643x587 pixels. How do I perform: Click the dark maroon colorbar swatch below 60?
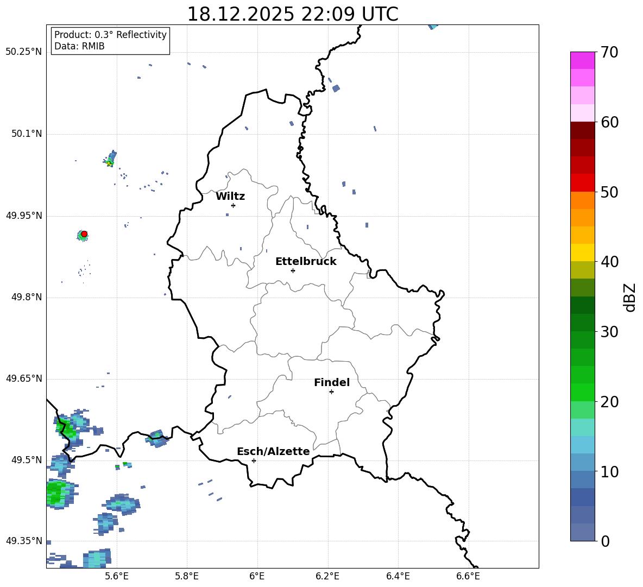tap(582, 130)
